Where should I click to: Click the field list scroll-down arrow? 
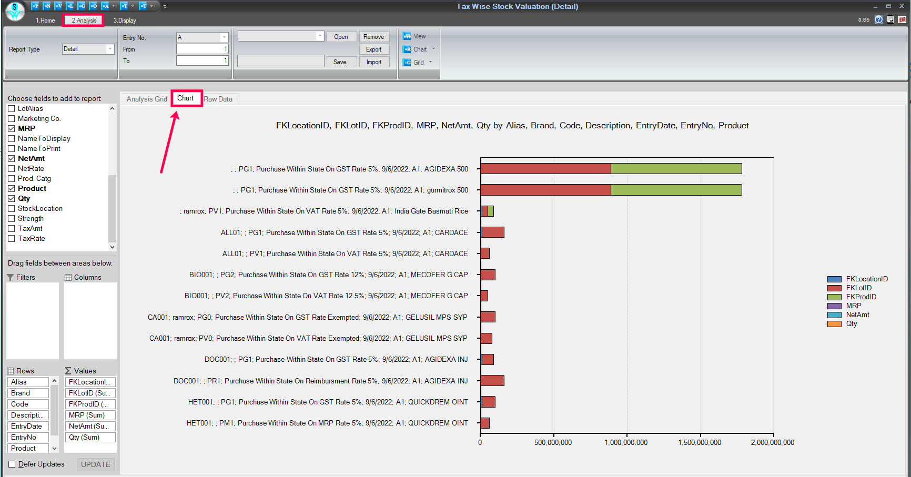tap(112, 247)
